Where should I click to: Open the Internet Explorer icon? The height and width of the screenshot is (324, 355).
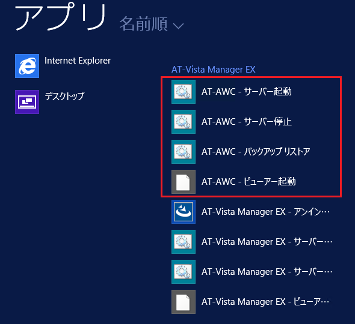pyautogui.click(x=27, y=66)
